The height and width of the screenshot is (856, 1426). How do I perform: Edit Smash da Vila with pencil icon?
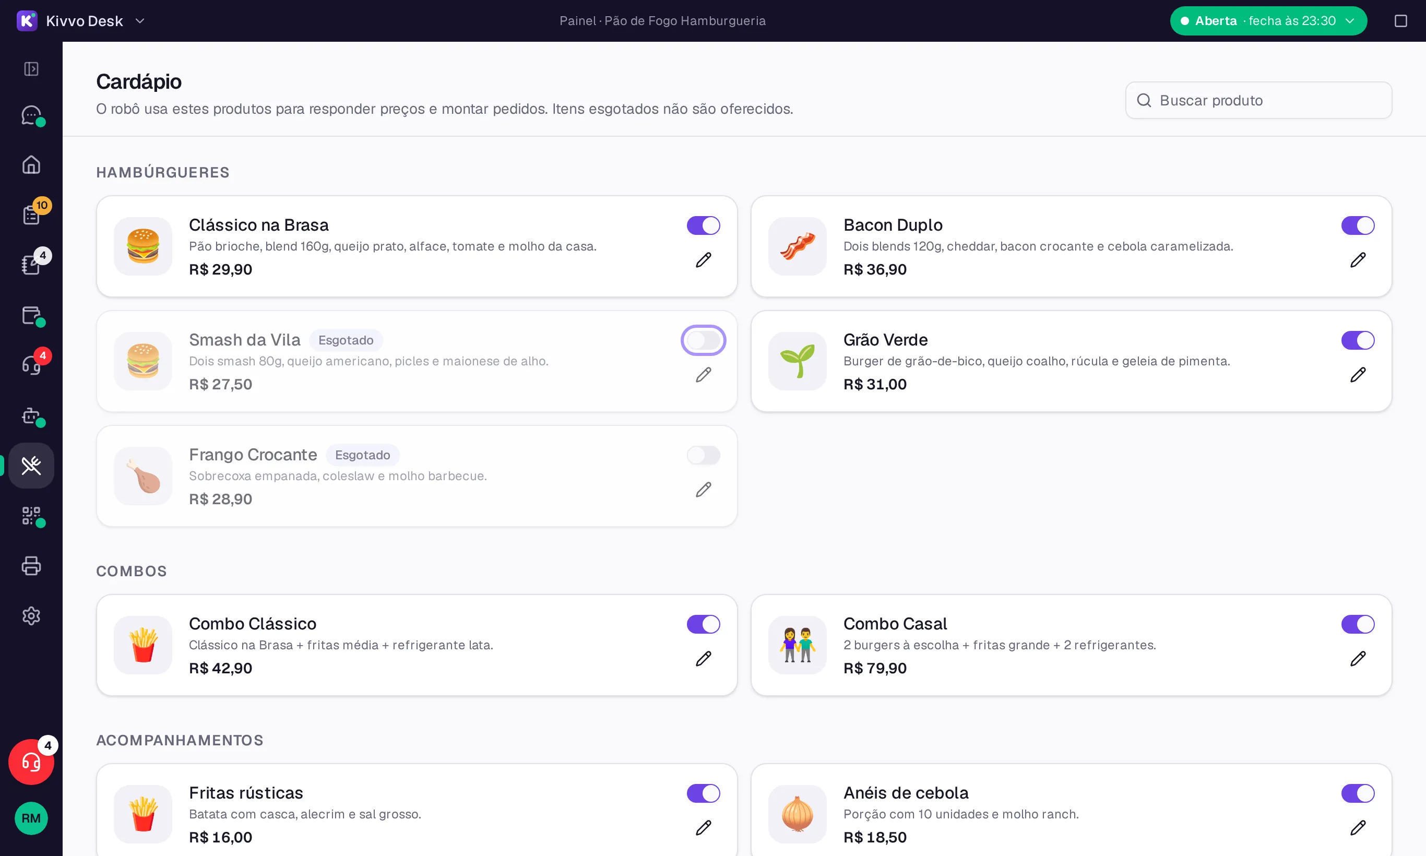tap(703, 375)
